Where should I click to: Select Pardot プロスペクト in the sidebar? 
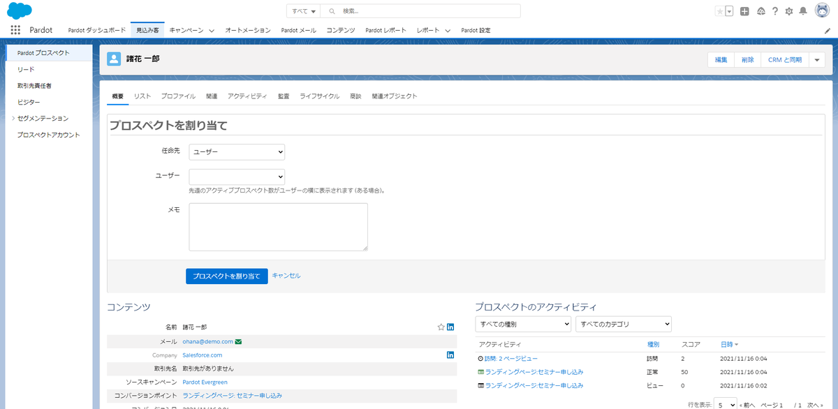(x=47, y=53)
